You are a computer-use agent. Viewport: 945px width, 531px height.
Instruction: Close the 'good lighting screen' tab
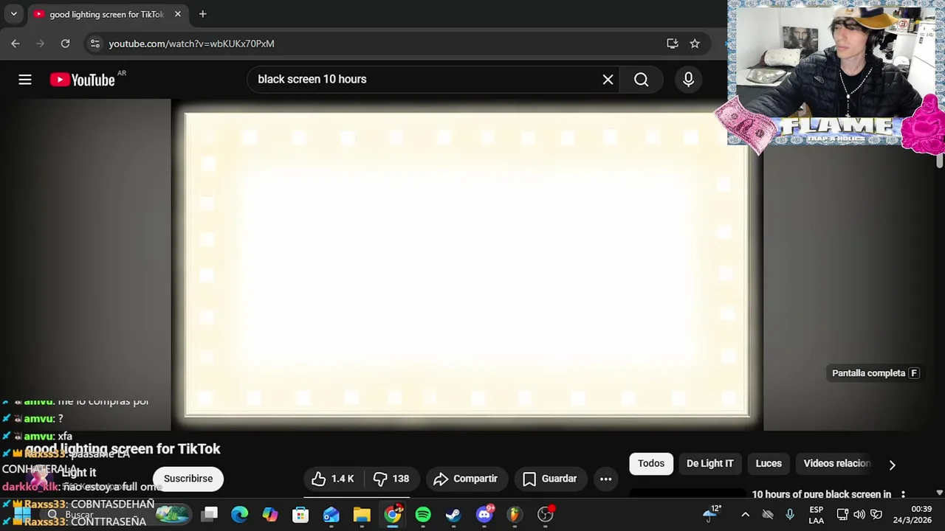click(x=177, y=14)
